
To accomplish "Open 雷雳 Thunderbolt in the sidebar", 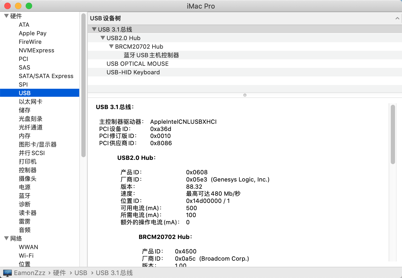I will [25, 221].
